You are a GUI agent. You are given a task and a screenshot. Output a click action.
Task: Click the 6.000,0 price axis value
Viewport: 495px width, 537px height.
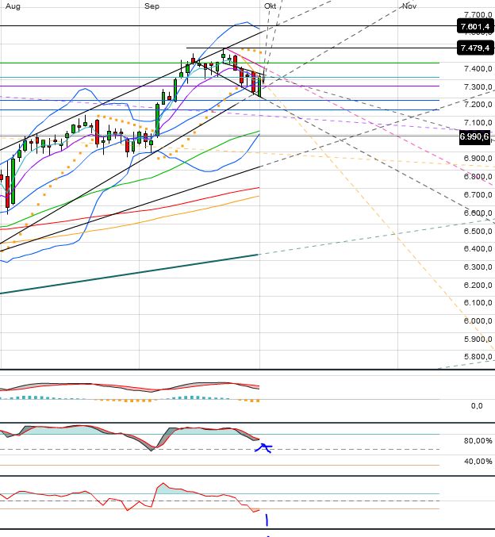point(478,321)
